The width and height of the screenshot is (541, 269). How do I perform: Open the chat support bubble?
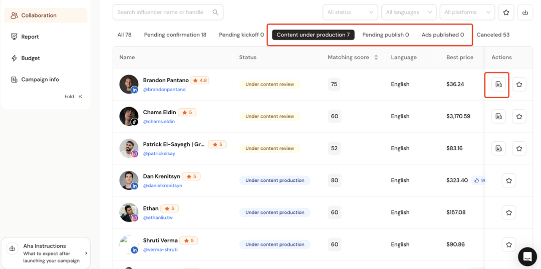click(527, 256)
